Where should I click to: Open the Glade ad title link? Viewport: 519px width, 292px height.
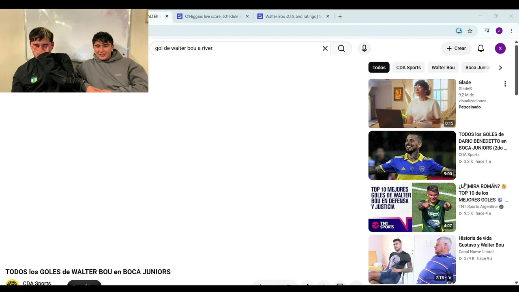[465, 82]
